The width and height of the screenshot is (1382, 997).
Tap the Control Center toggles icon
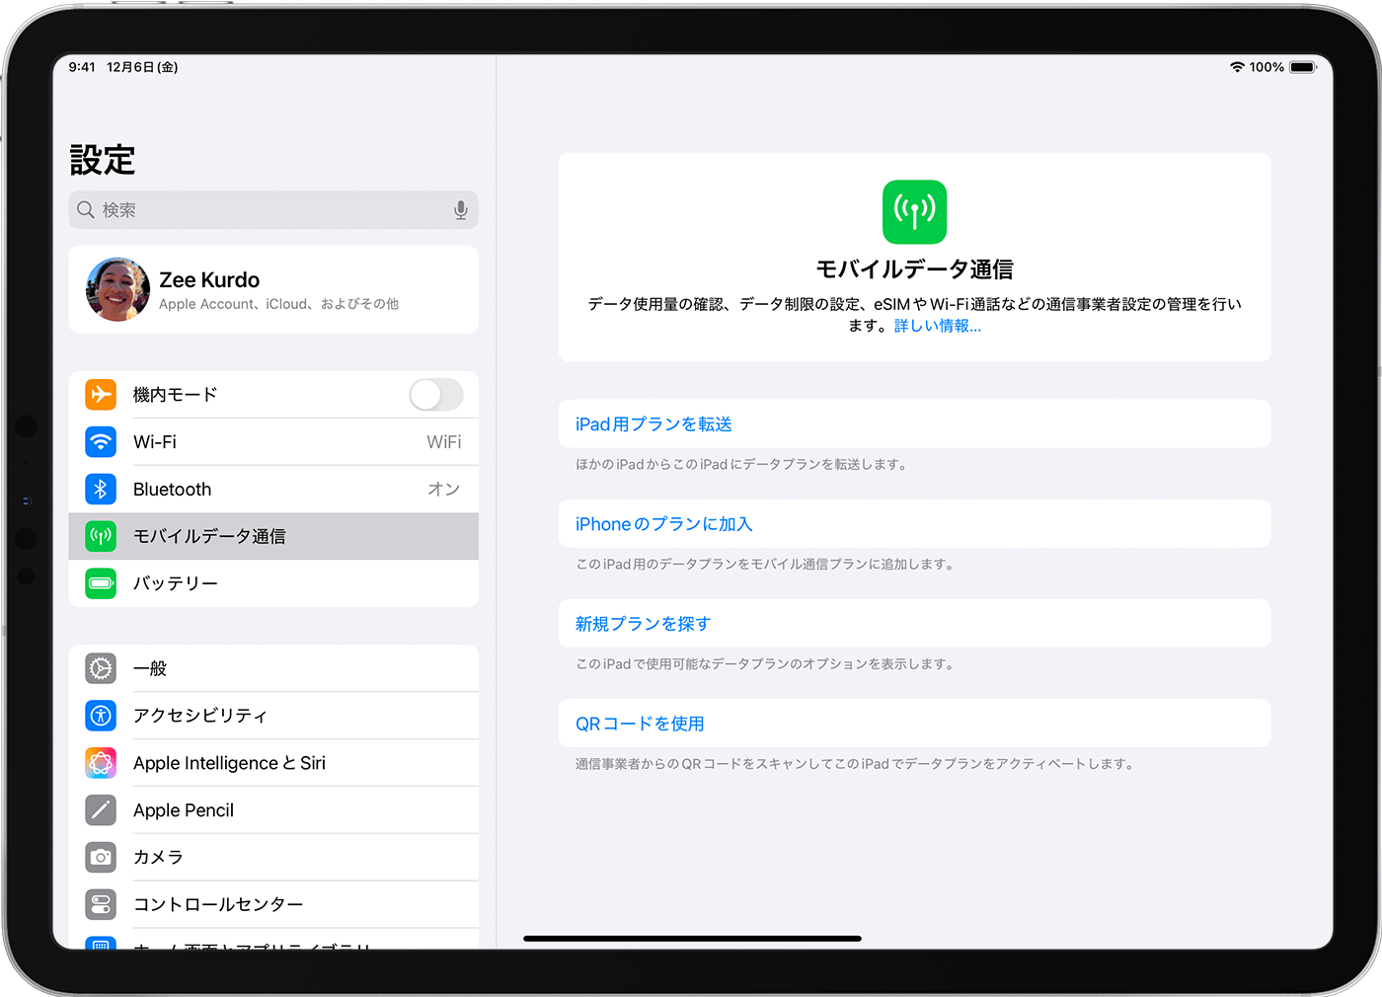click(101, 904)
